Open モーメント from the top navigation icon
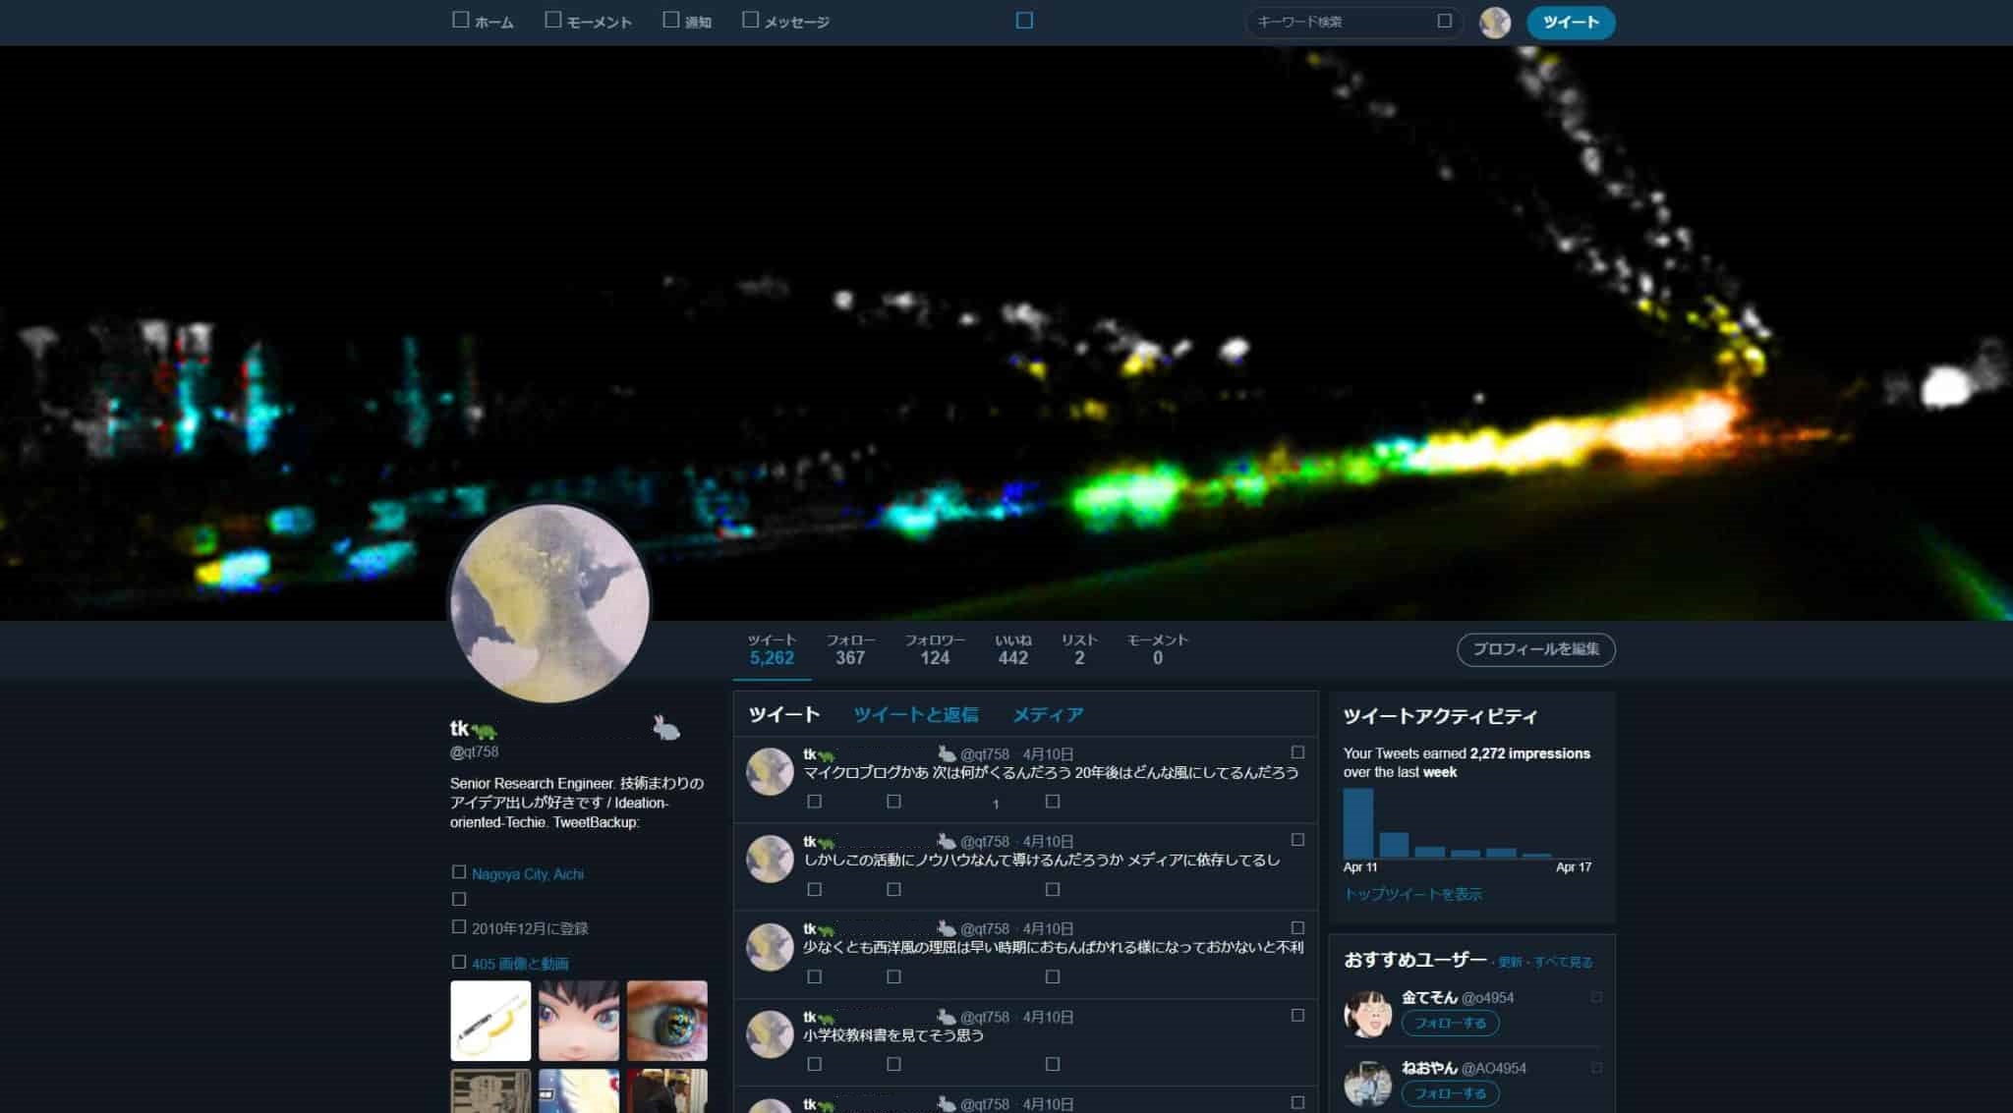This screenshot has width=2013, height=1113. click(x=552, y=20)
